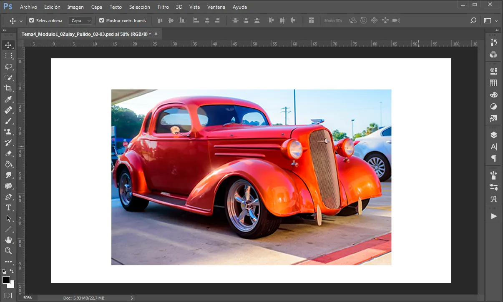Open the Styles fx panel icon
Viewport: 503px width, 302px height.
point(494,119)
